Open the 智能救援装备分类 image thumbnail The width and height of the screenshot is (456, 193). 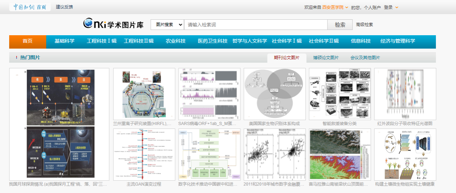340,94
